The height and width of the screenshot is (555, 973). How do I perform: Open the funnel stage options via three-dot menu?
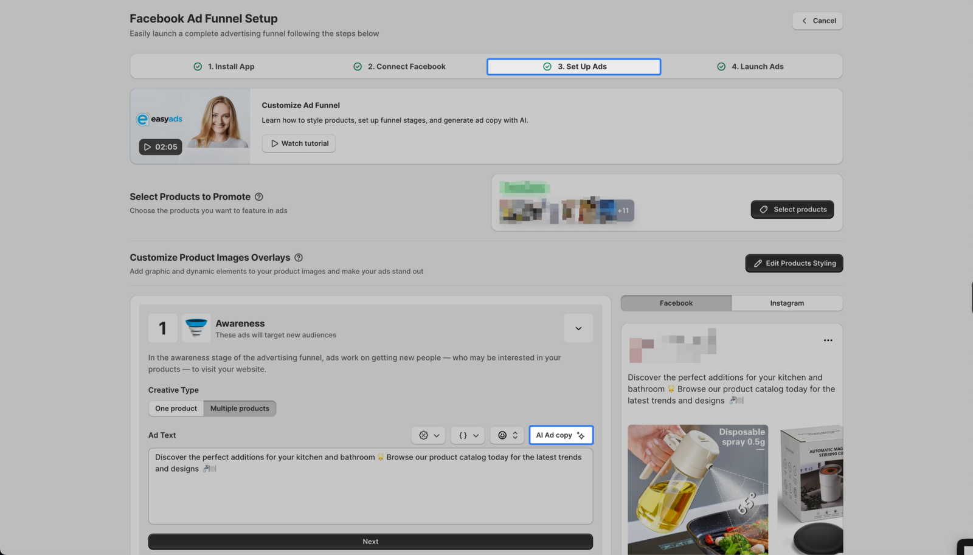[828, 340]
